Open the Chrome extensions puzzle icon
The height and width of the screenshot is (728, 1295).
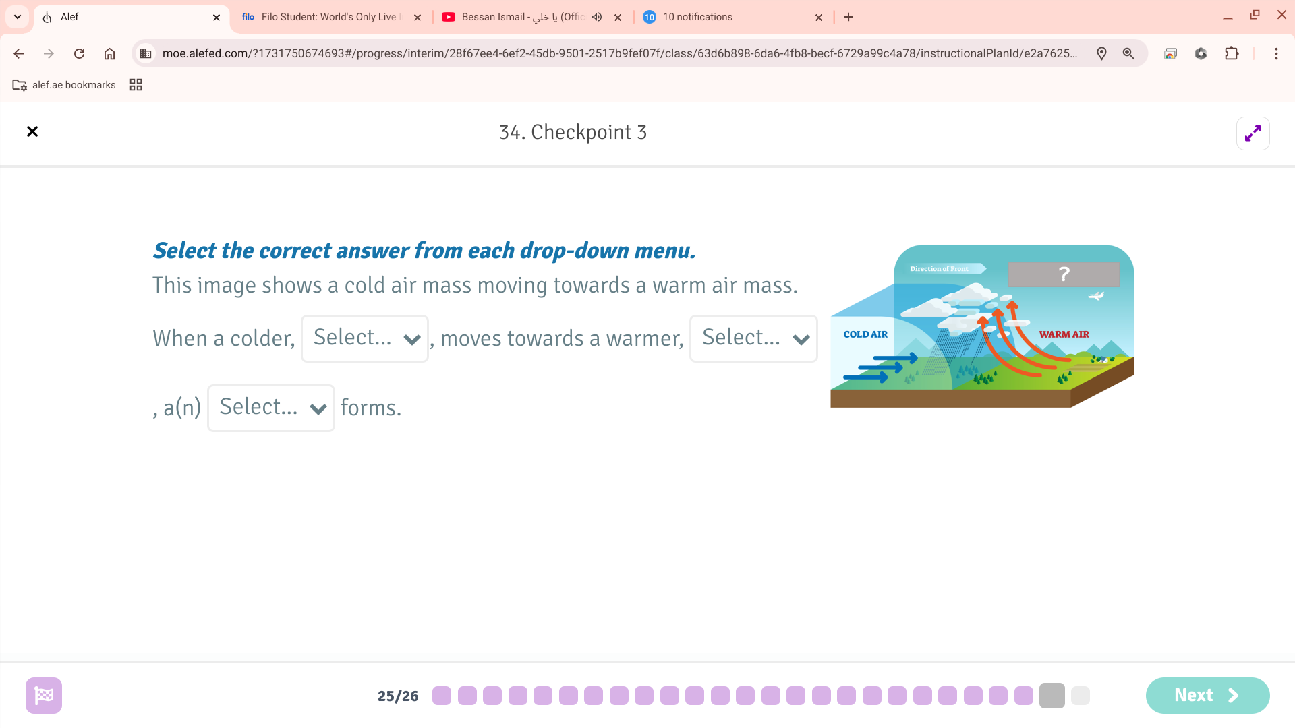pos(1232,53)
